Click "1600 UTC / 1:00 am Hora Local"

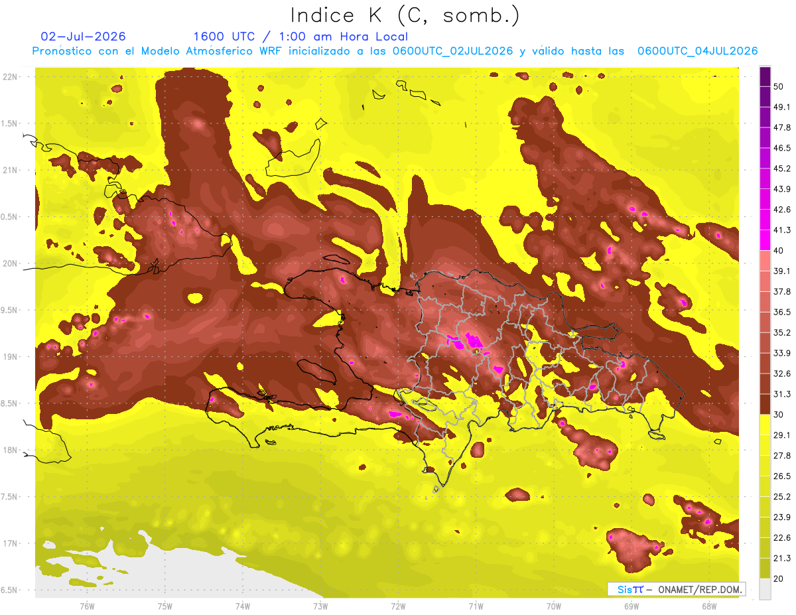pos(300,36)
